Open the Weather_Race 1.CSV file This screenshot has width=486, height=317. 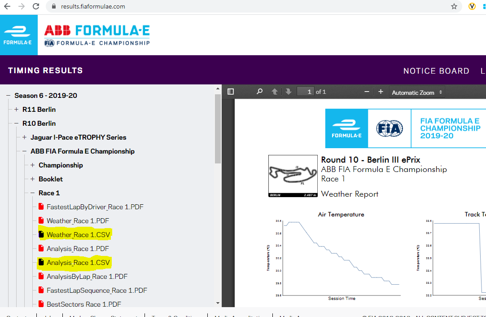79,235
